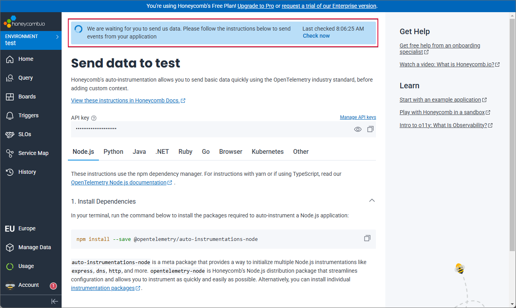The height and width of the screenshot is (308, 516).
Task: Open the History clock icon
Action: (x=10, y=172)
